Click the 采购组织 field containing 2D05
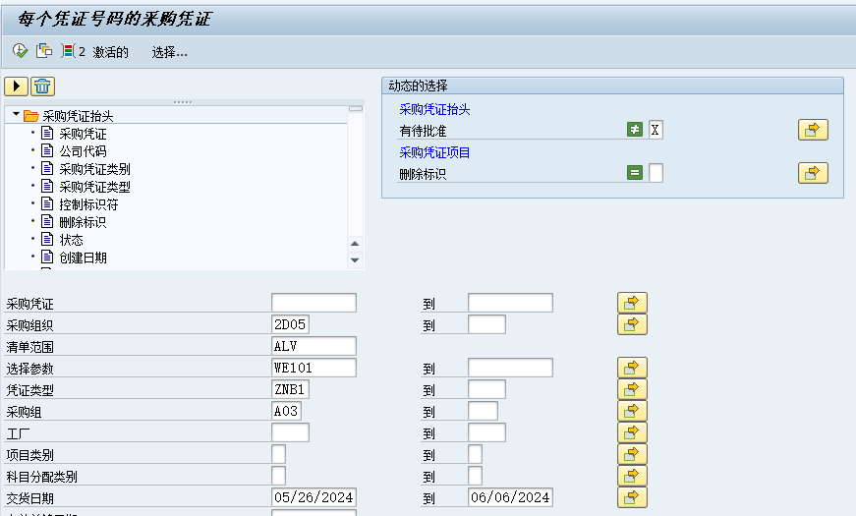Image resolution: width=856 pixels, height=516 pixels. tap(291, 324)
